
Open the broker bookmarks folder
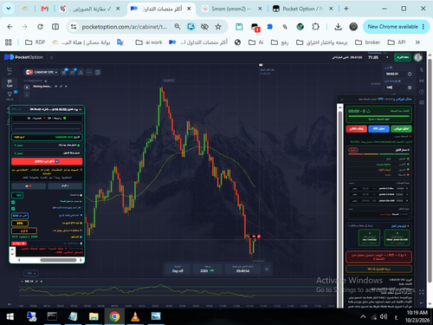pyautogui.click(x=367, y=42)
